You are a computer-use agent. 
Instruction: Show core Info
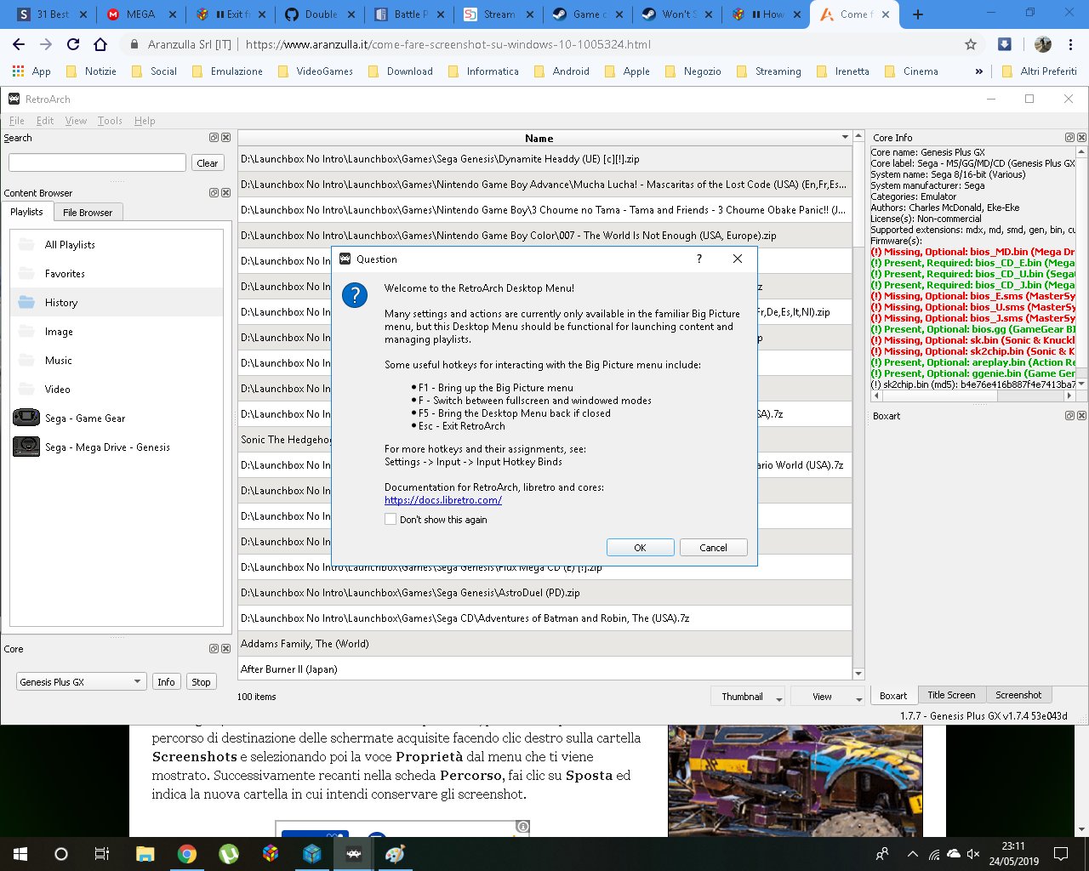[x=166, y=681]
